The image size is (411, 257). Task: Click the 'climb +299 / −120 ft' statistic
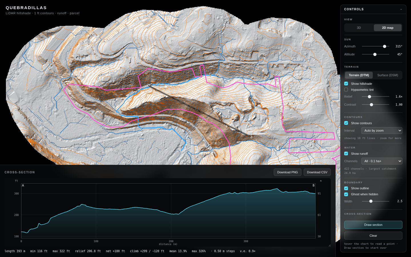(147, 251)
